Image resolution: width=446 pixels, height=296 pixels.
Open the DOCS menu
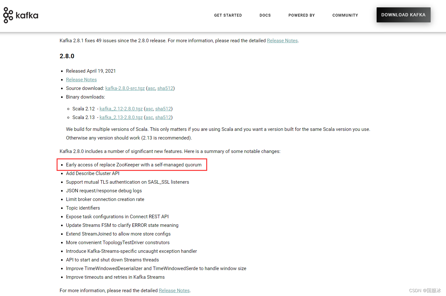pos(265,15)
